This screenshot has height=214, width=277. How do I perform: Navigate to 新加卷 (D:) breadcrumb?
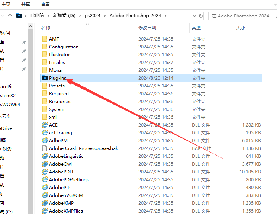click(x=64, y=16)
